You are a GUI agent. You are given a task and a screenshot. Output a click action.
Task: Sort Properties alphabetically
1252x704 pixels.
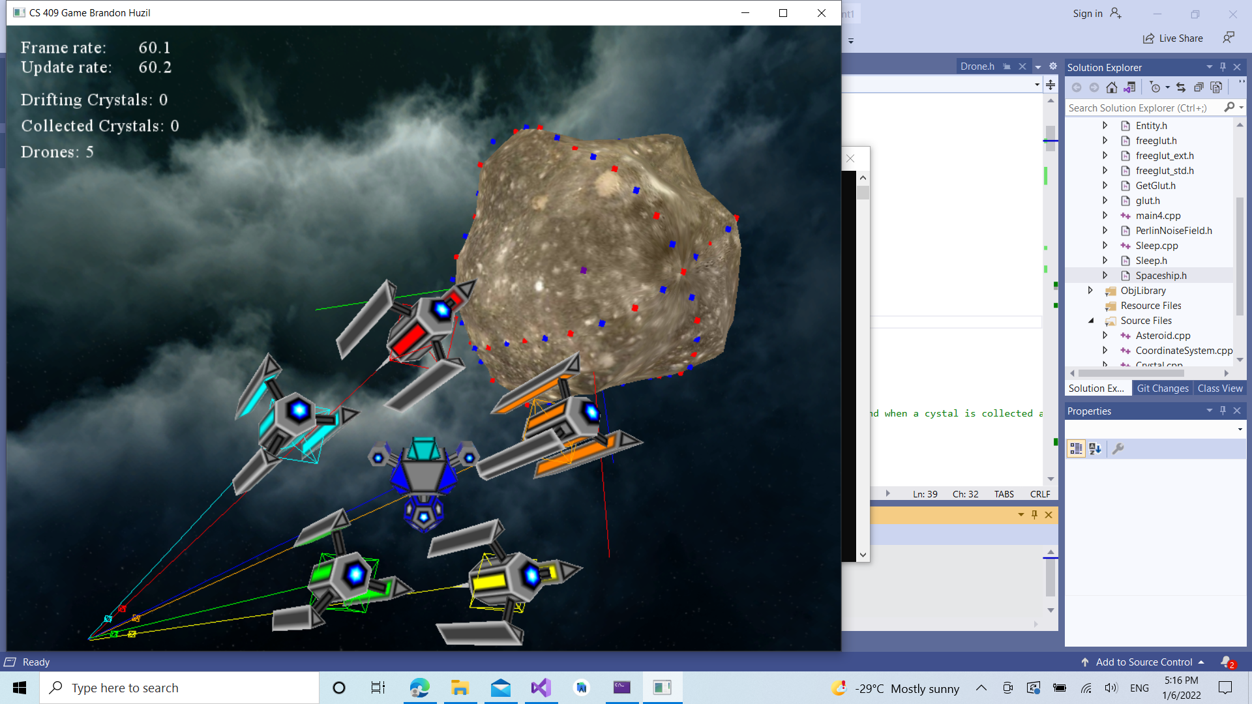(x=1095, y=448)
